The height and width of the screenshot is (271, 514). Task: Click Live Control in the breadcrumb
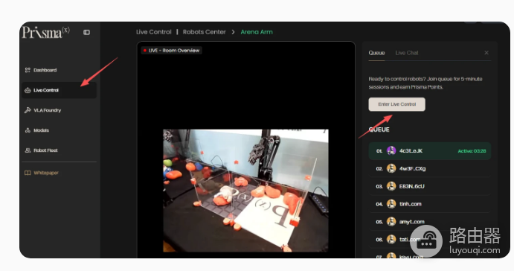[x=154, y=32]
